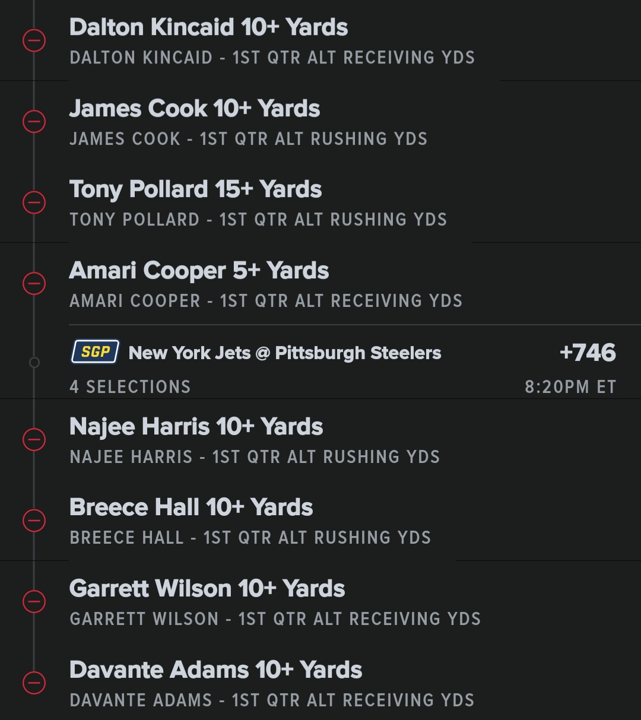Viewport: 641px width, 720px height.
Task: Open the Najee Harris rushing yards market
Action: [255, 456]
